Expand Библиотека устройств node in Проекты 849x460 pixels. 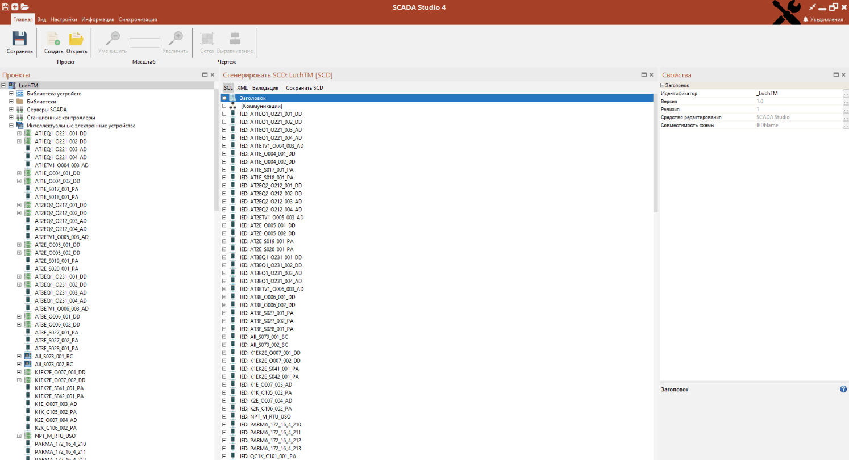point(11,94)
